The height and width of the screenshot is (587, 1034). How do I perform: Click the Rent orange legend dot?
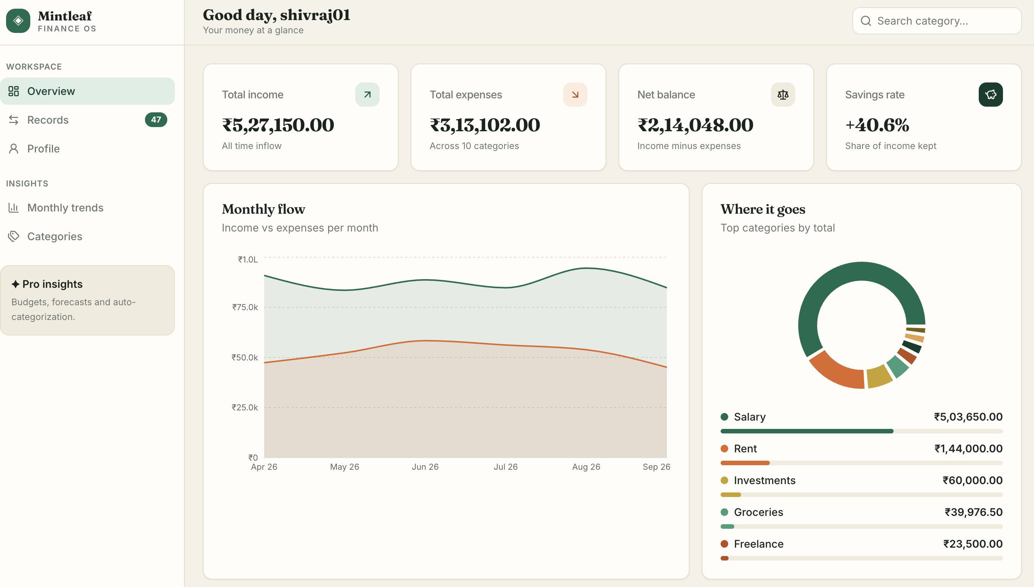coord(724,449)
